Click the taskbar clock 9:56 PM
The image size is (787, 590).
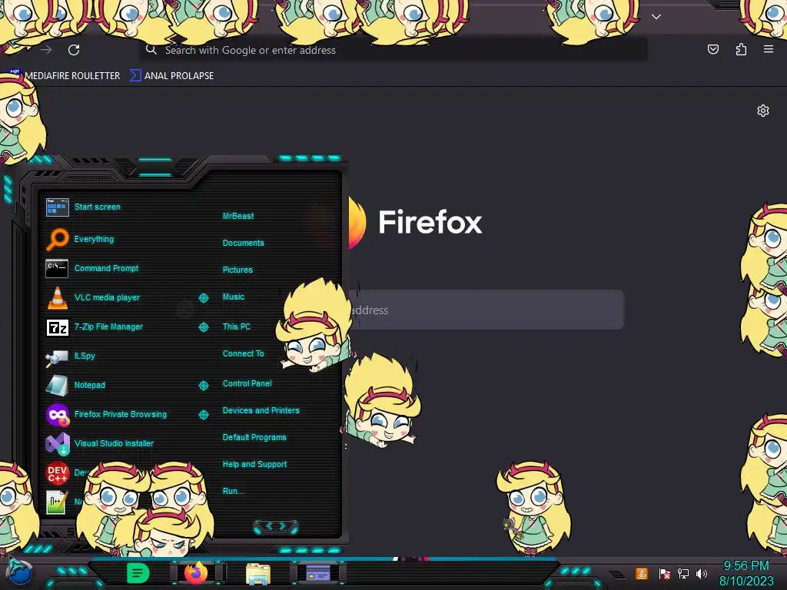[x=745, y=565]
